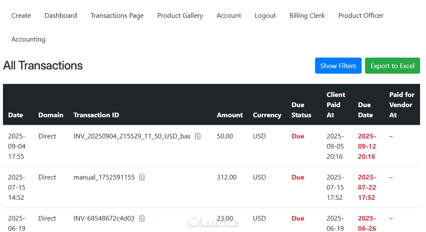Screen dimensions: 426x232
Task: Open the Transactions Page link
Action: pyautogui.click(x=117, y=16)
